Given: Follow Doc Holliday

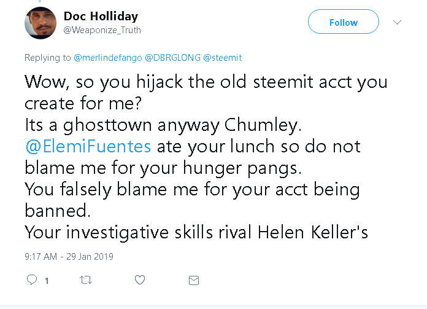Looking at the screenshot, I should click(343, 23).
